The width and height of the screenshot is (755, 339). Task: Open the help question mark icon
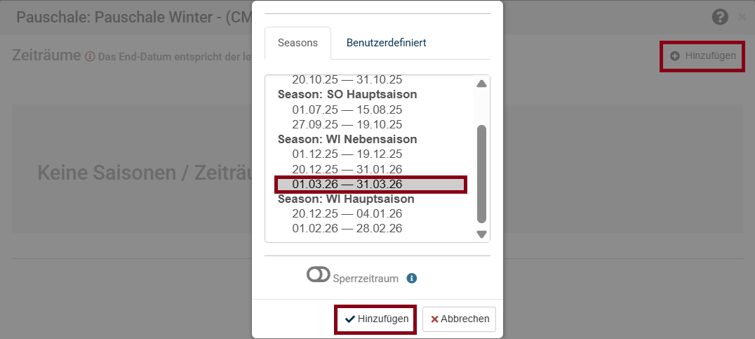(x=720, y=18)
